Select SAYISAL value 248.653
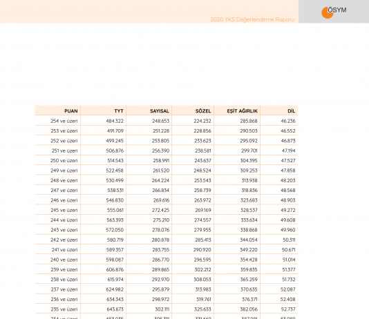The height and width of the screenshot is (319, 369). [x=160, y=121]
